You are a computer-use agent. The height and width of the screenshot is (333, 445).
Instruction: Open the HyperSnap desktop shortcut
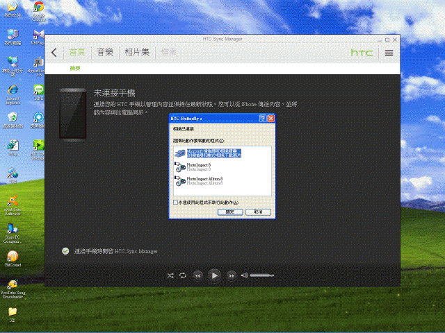(36, 67)
